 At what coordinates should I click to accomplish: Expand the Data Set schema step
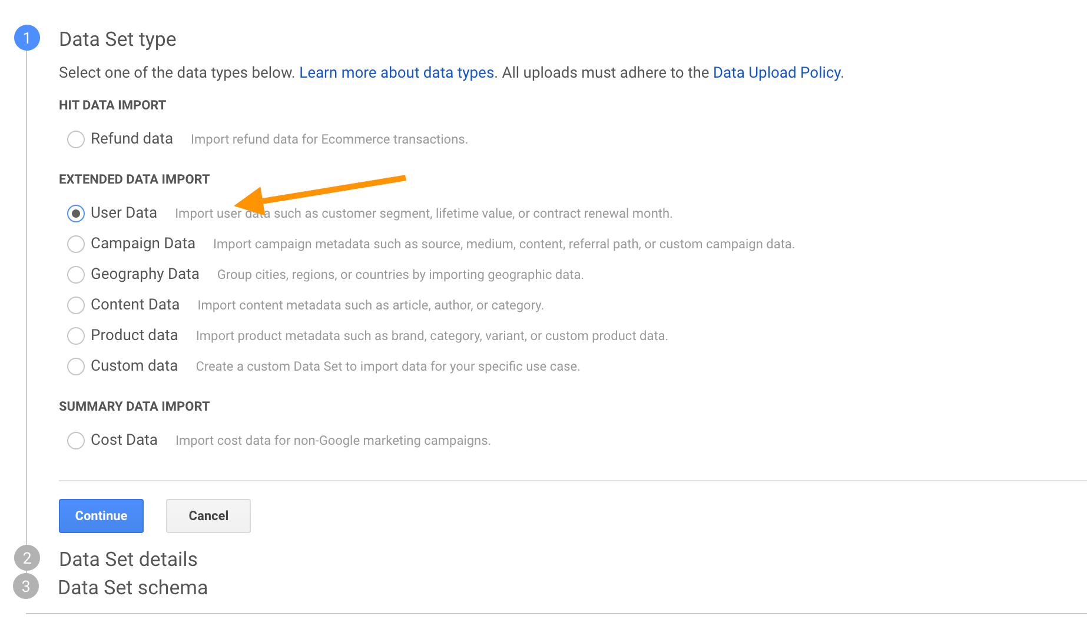tap(132, 587)
